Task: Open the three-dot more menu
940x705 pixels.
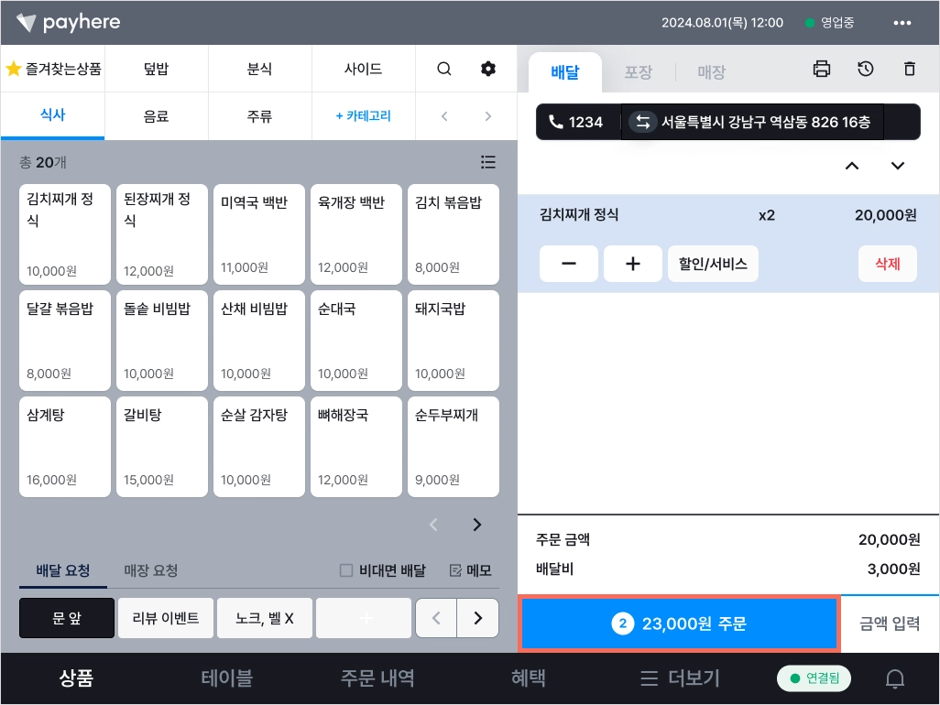Action: pos(902,23)
